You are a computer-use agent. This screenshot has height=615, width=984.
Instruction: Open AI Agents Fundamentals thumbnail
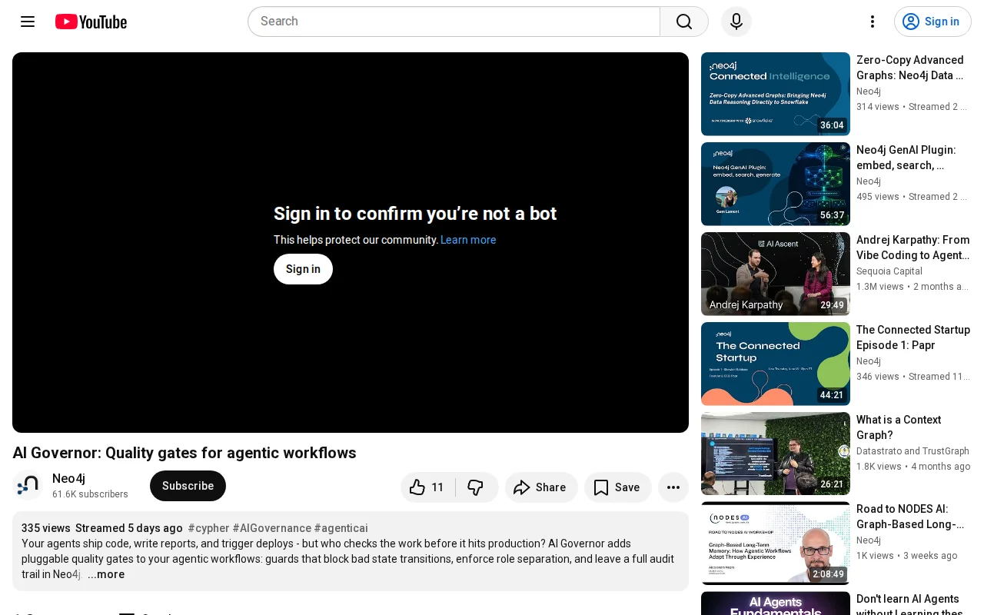[776, 603]
